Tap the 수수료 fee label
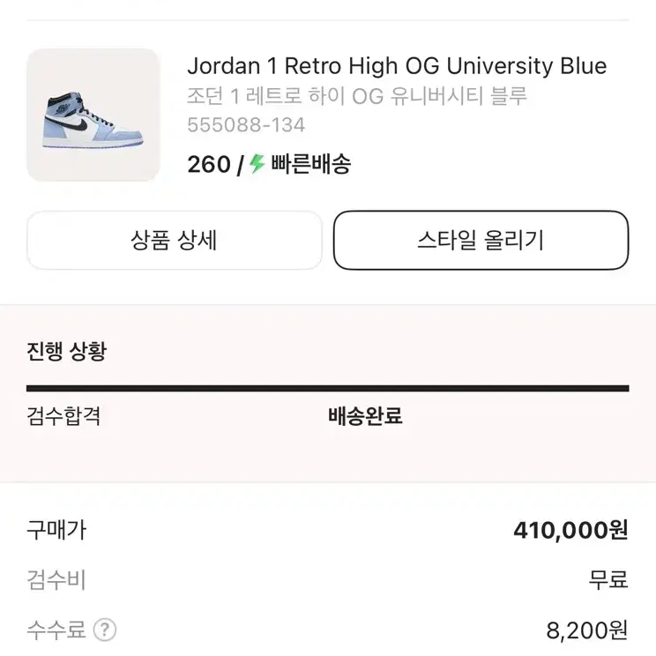Screen dimensions: 656x656 pos(56,630)
